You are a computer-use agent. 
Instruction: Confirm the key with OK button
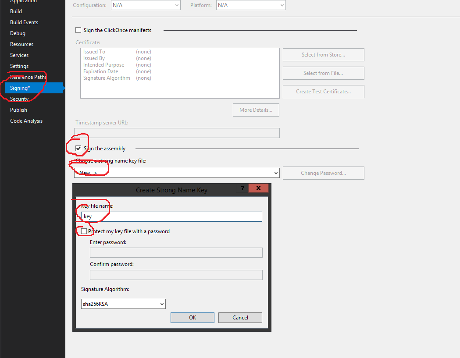click(192, 317)
